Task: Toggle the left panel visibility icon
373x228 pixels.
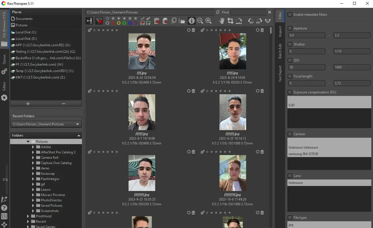Action: click(x=89, y=21)
